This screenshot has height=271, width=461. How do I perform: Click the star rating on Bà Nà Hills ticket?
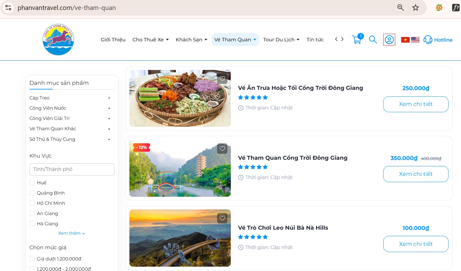(x=253, y=237)
